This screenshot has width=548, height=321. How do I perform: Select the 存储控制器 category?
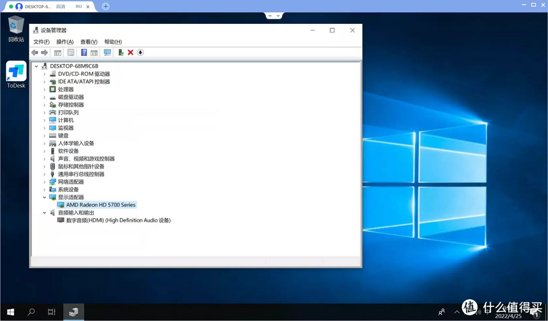click(71, 105)
